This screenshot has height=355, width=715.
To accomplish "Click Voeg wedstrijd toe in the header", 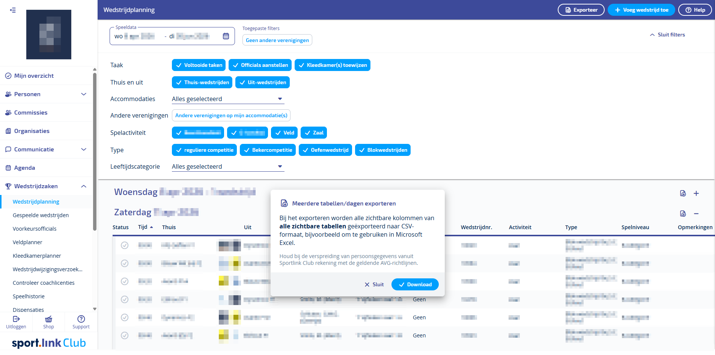I will (641, 10).
